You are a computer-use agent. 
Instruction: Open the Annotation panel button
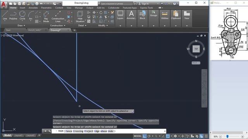[131, 15]
